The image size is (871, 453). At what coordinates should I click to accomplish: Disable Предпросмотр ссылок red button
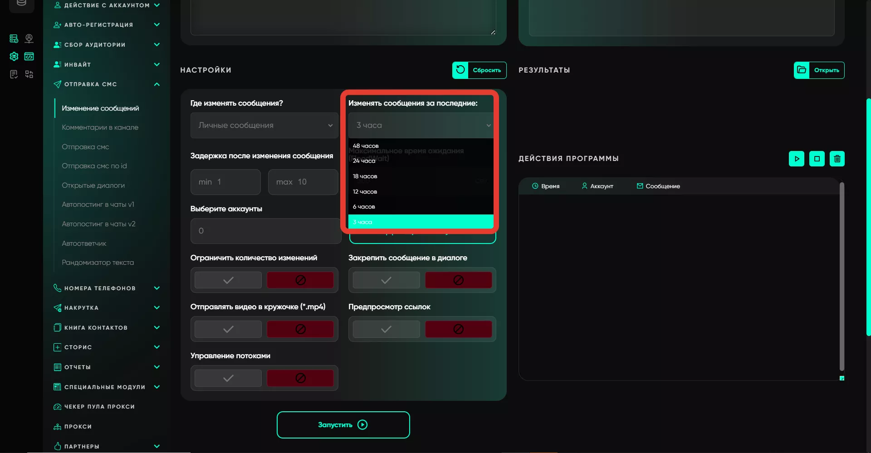click(458, 329)
